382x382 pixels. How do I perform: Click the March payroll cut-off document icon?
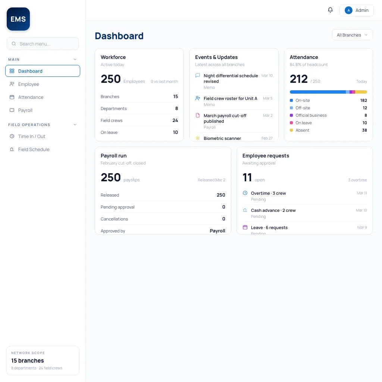(x=198, y=116)
